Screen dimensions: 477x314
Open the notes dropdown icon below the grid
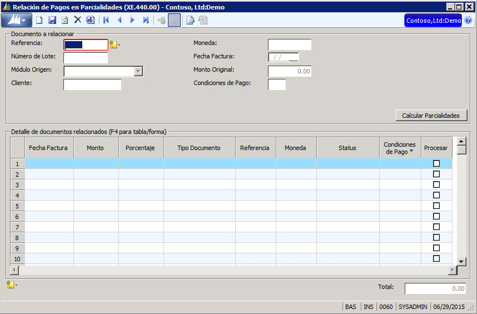pos(11,285)
